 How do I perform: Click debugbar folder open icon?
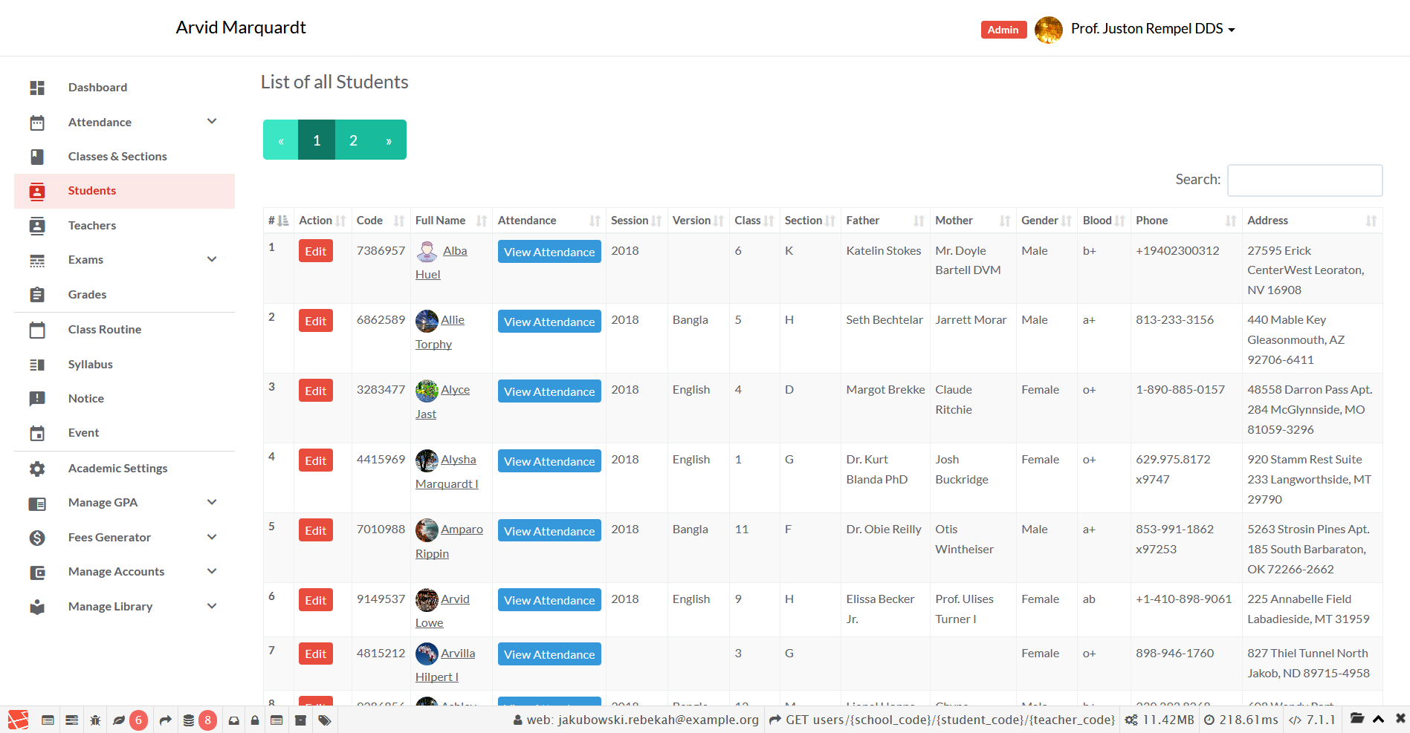1357,719
